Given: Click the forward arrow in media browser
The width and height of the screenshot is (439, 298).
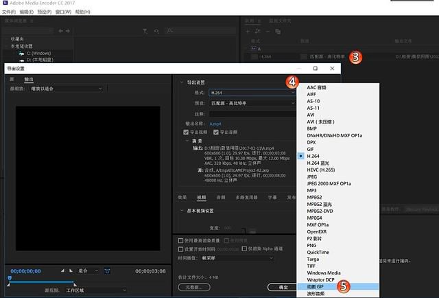Looking at the screenshot, I should (x=67, y=31).
